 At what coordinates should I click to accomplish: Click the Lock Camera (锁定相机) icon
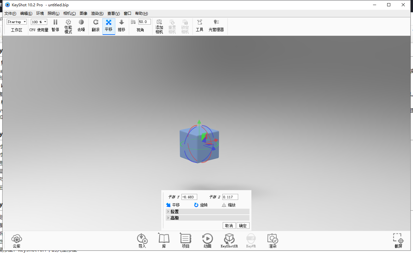click(185, 22)
